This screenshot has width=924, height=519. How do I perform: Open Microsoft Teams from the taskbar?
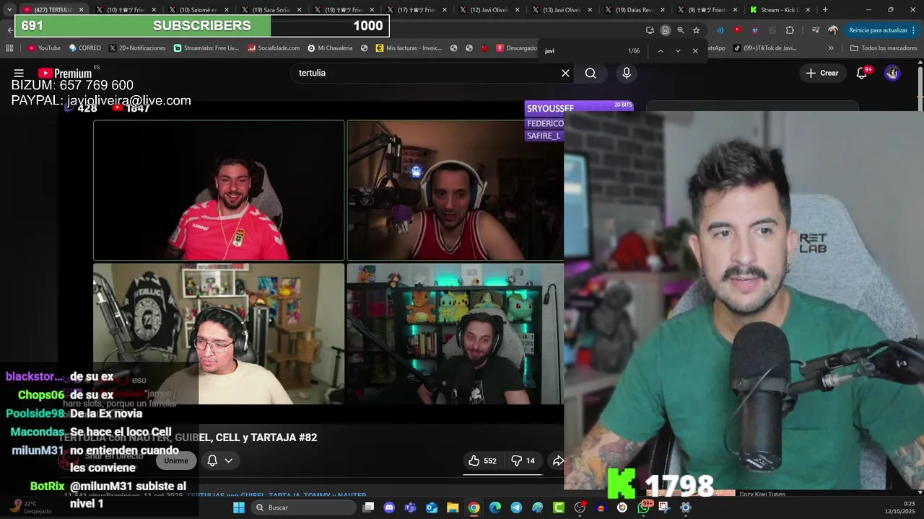411,507
